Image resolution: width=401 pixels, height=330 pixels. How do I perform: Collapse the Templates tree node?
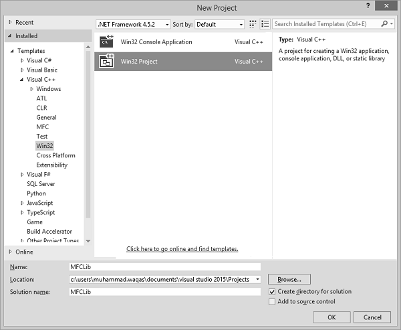point(12,51)
